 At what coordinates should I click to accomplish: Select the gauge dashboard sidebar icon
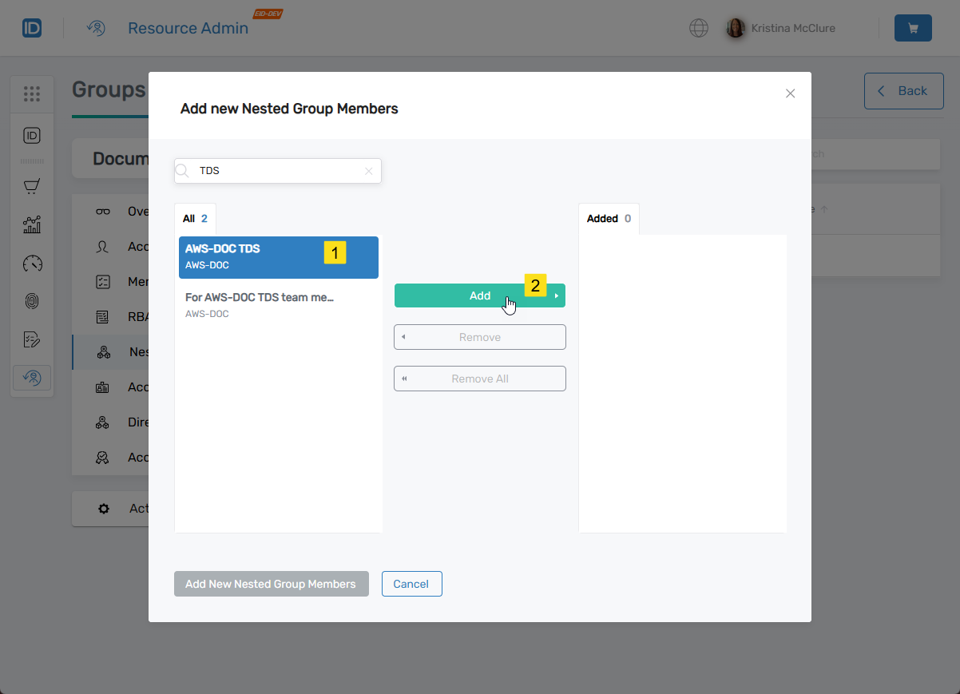(32, 263)
